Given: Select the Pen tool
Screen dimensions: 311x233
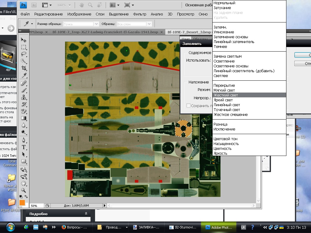Looking at the screenshot, I should click(x=23, y=140).
